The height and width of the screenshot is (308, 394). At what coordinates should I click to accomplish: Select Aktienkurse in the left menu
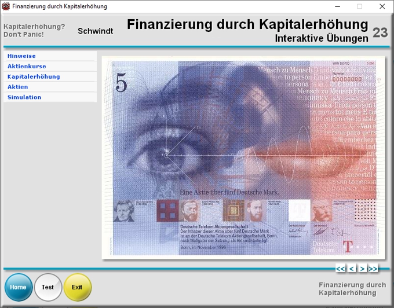point(27,67)
